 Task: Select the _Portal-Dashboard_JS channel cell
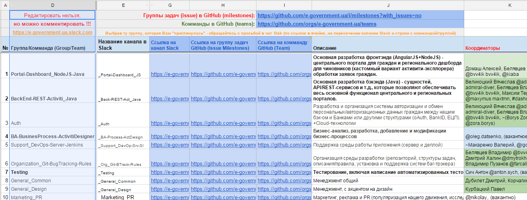[x=123, y=66]
